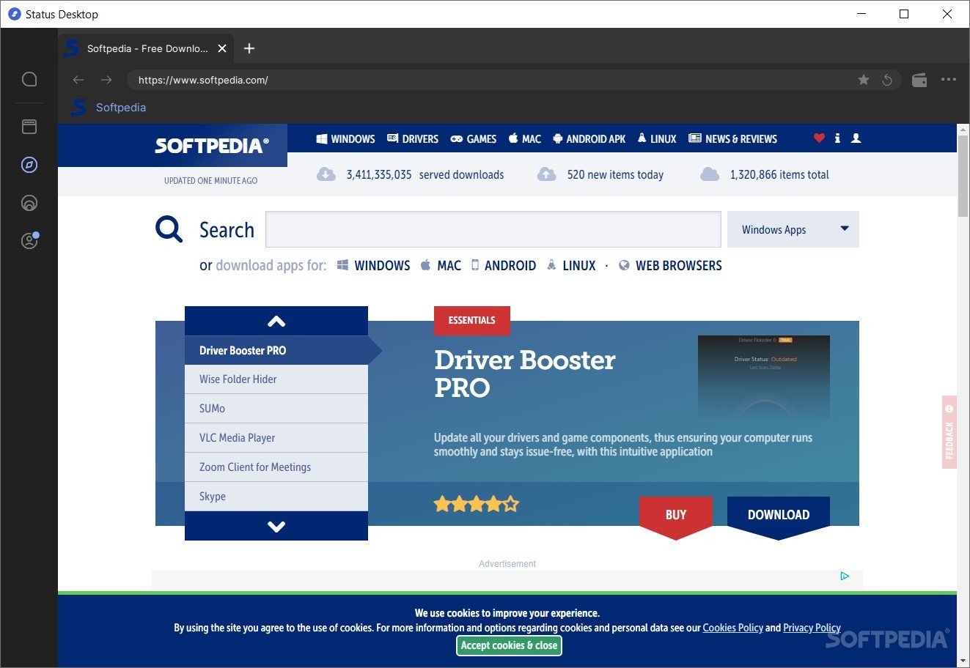970x668 pixels.
Task: Select Zoom Client for Meetings
Action: tap(276, 467)
